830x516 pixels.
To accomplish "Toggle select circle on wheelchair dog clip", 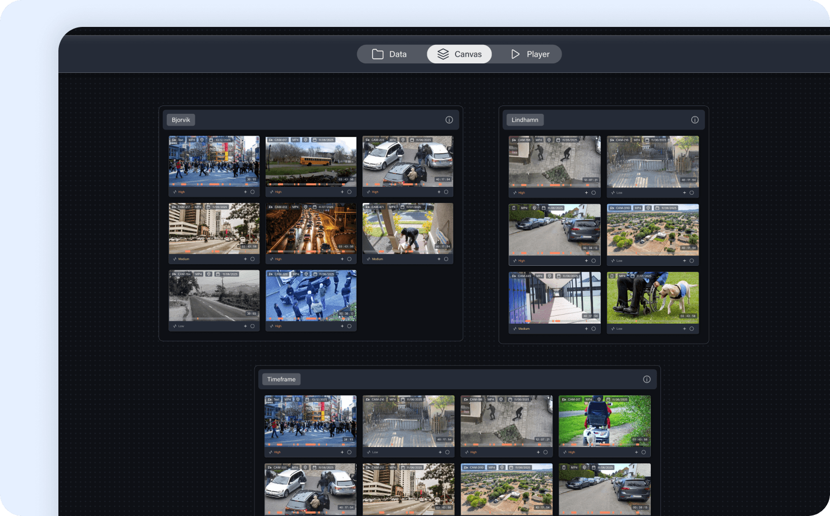I will pos(692,329).
